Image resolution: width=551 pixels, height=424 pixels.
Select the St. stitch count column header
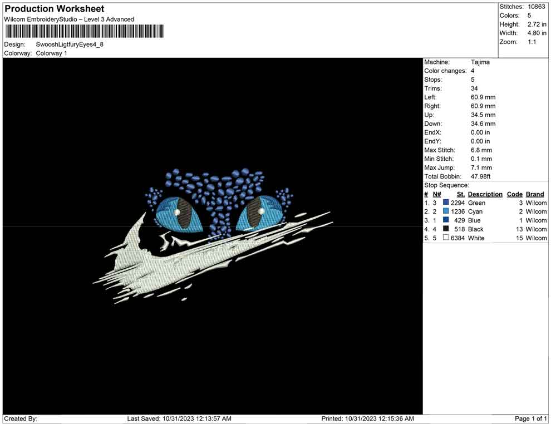[x=460, y=194]
